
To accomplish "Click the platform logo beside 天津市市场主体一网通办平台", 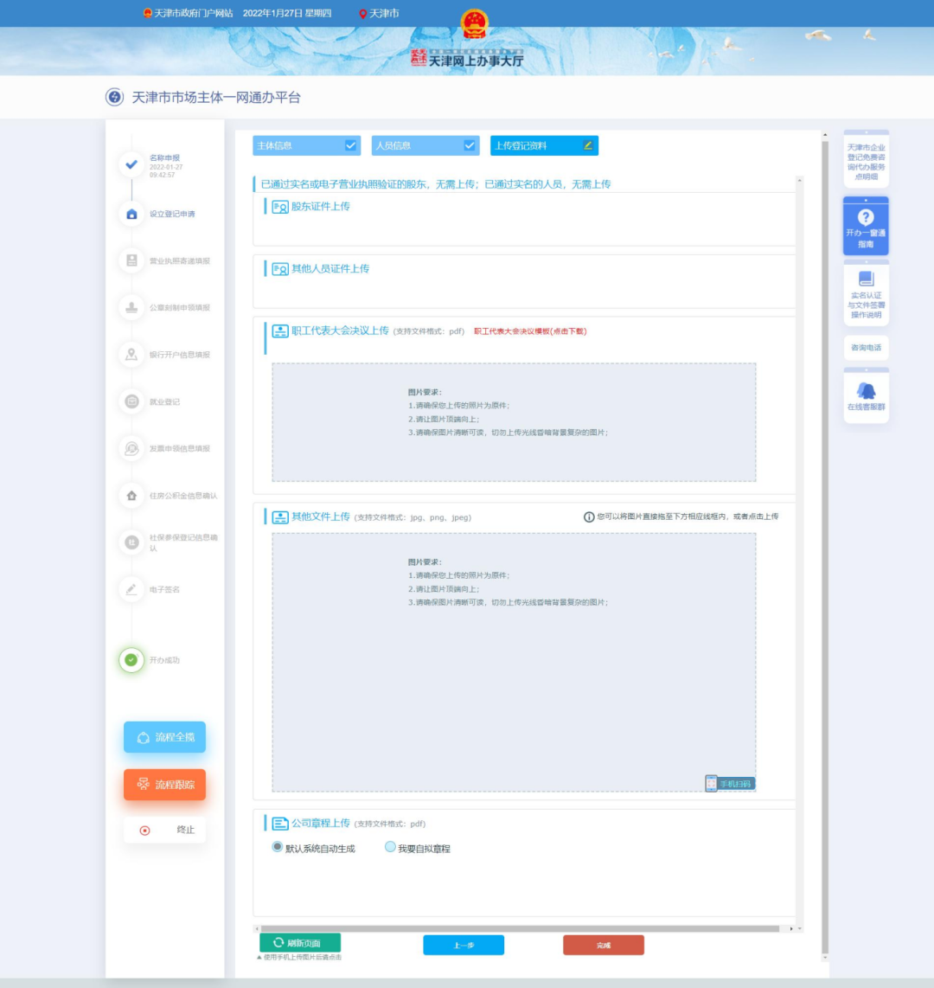I will pos(114,97).
